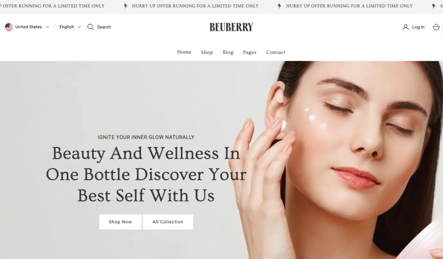Open the Pages menu
443x259 pixels.
[x=250, y=52]
